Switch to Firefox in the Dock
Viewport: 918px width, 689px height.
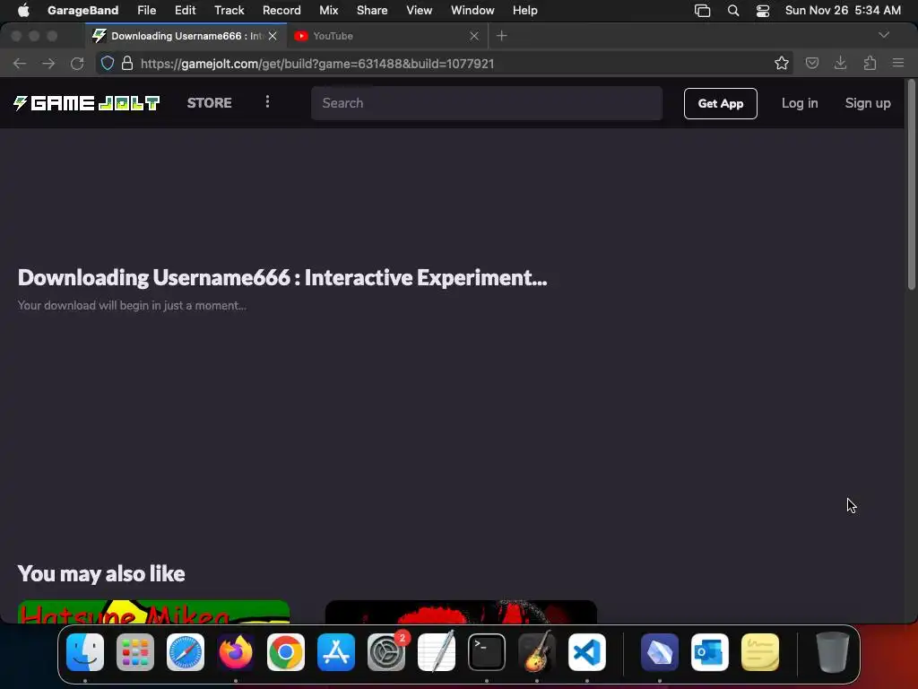click(x=236, y=652)
